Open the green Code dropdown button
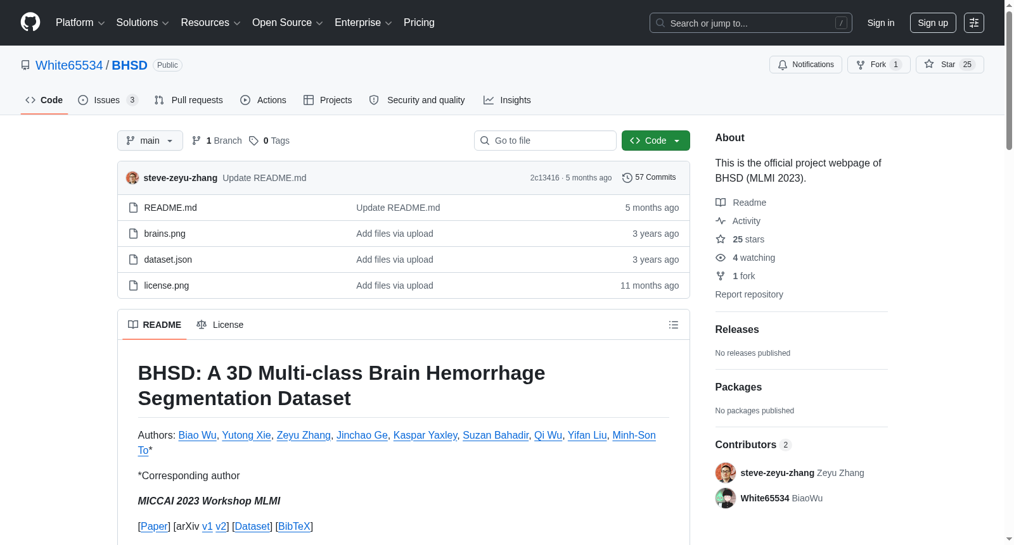The image size is (1014, 545). (655, 141)
